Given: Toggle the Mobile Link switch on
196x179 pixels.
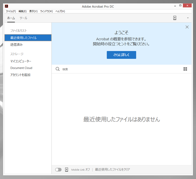Looking at the screenshot, I should 58,170.
